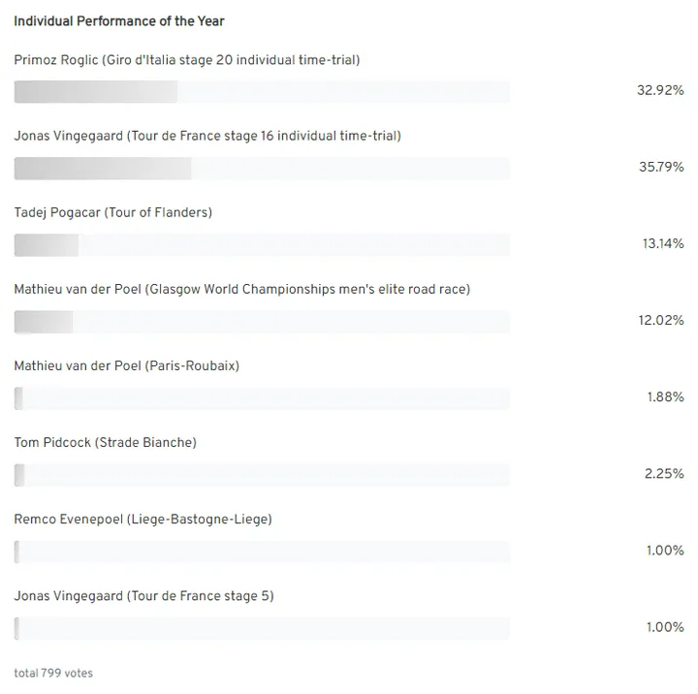This screenshot has width=698, height=694.
Task: Click the 35.79% result figure
Action: 660,167
